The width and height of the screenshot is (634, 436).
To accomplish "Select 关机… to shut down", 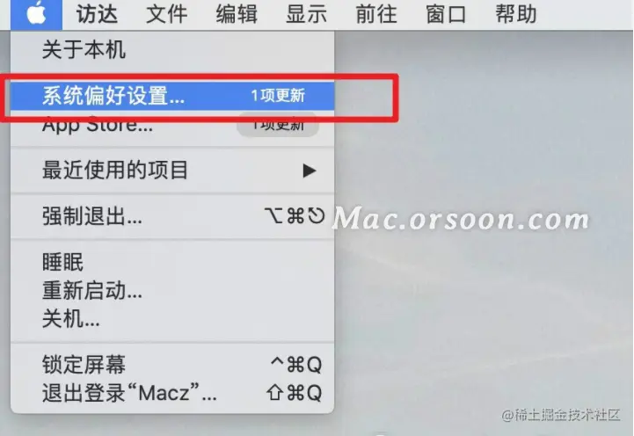I will coord(172,319).
